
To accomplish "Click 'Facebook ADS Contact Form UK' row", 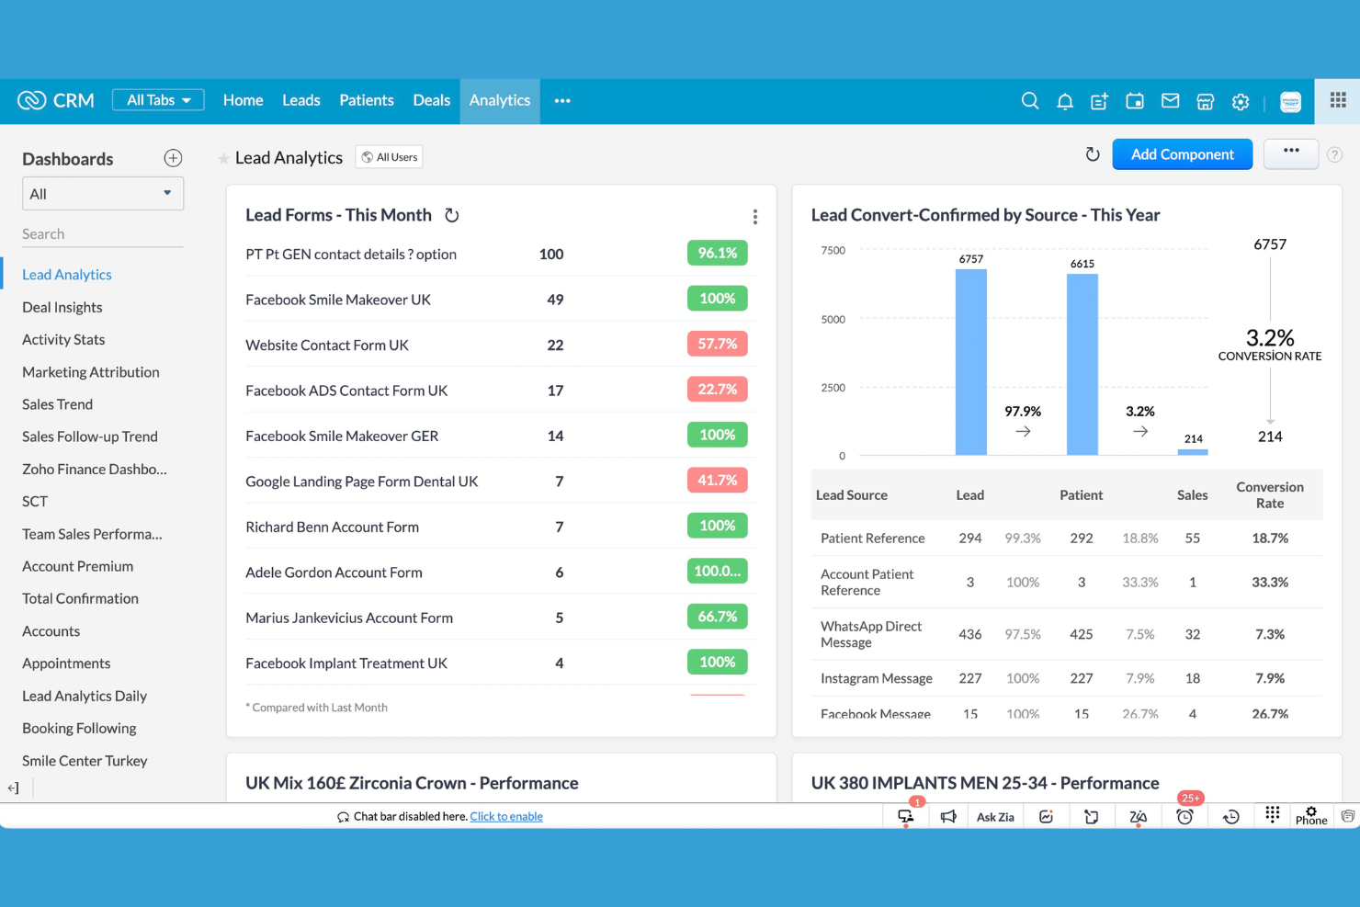I will point(501,390).
